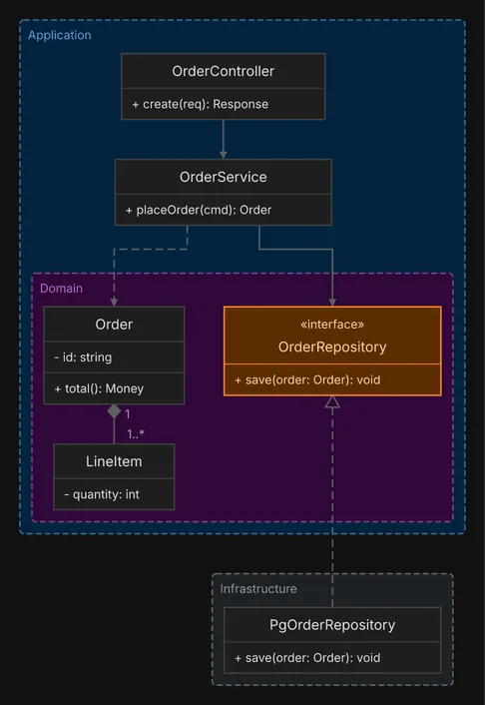Viewport: 485px width, 705px height.
Task: Click the placeOrder(cmd): Order method
Action: [199, 210]
